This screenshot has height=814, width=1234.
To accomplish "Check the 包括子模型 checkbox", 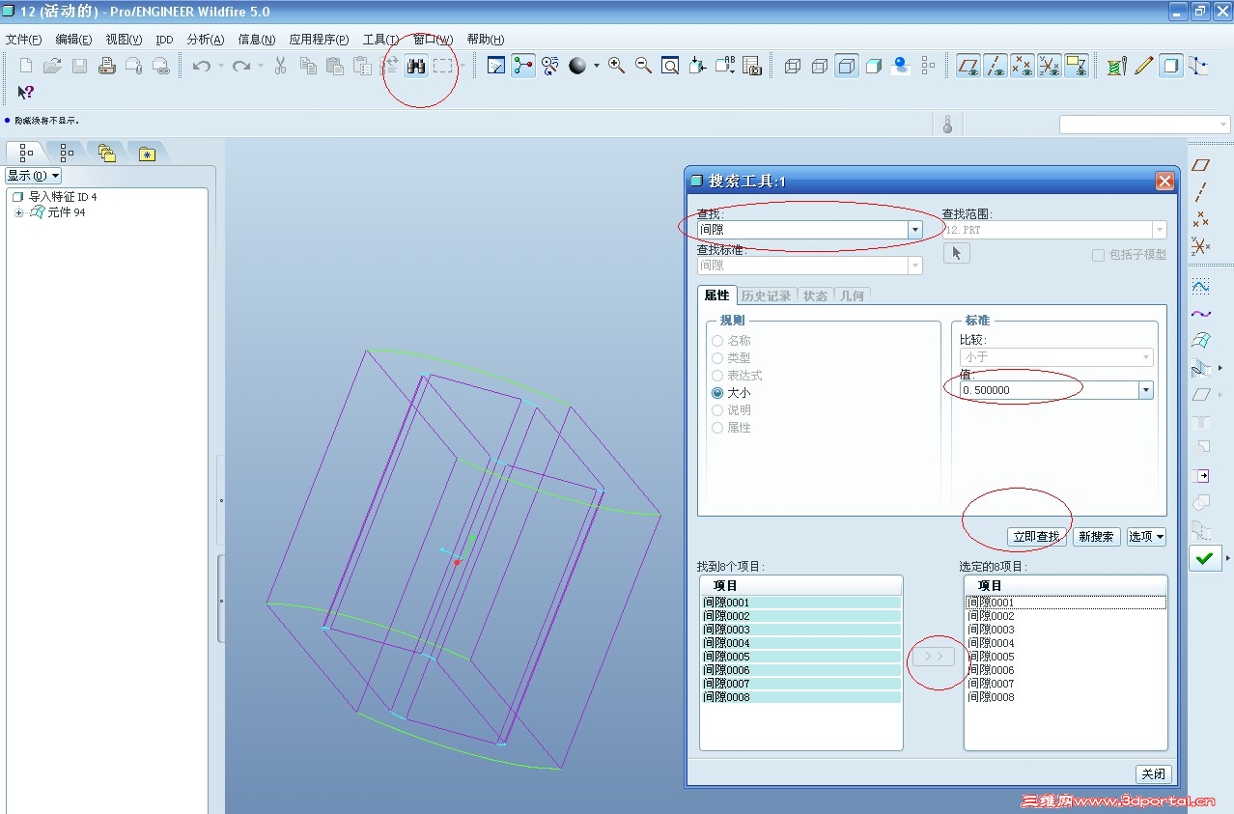I will point(1098,255).
